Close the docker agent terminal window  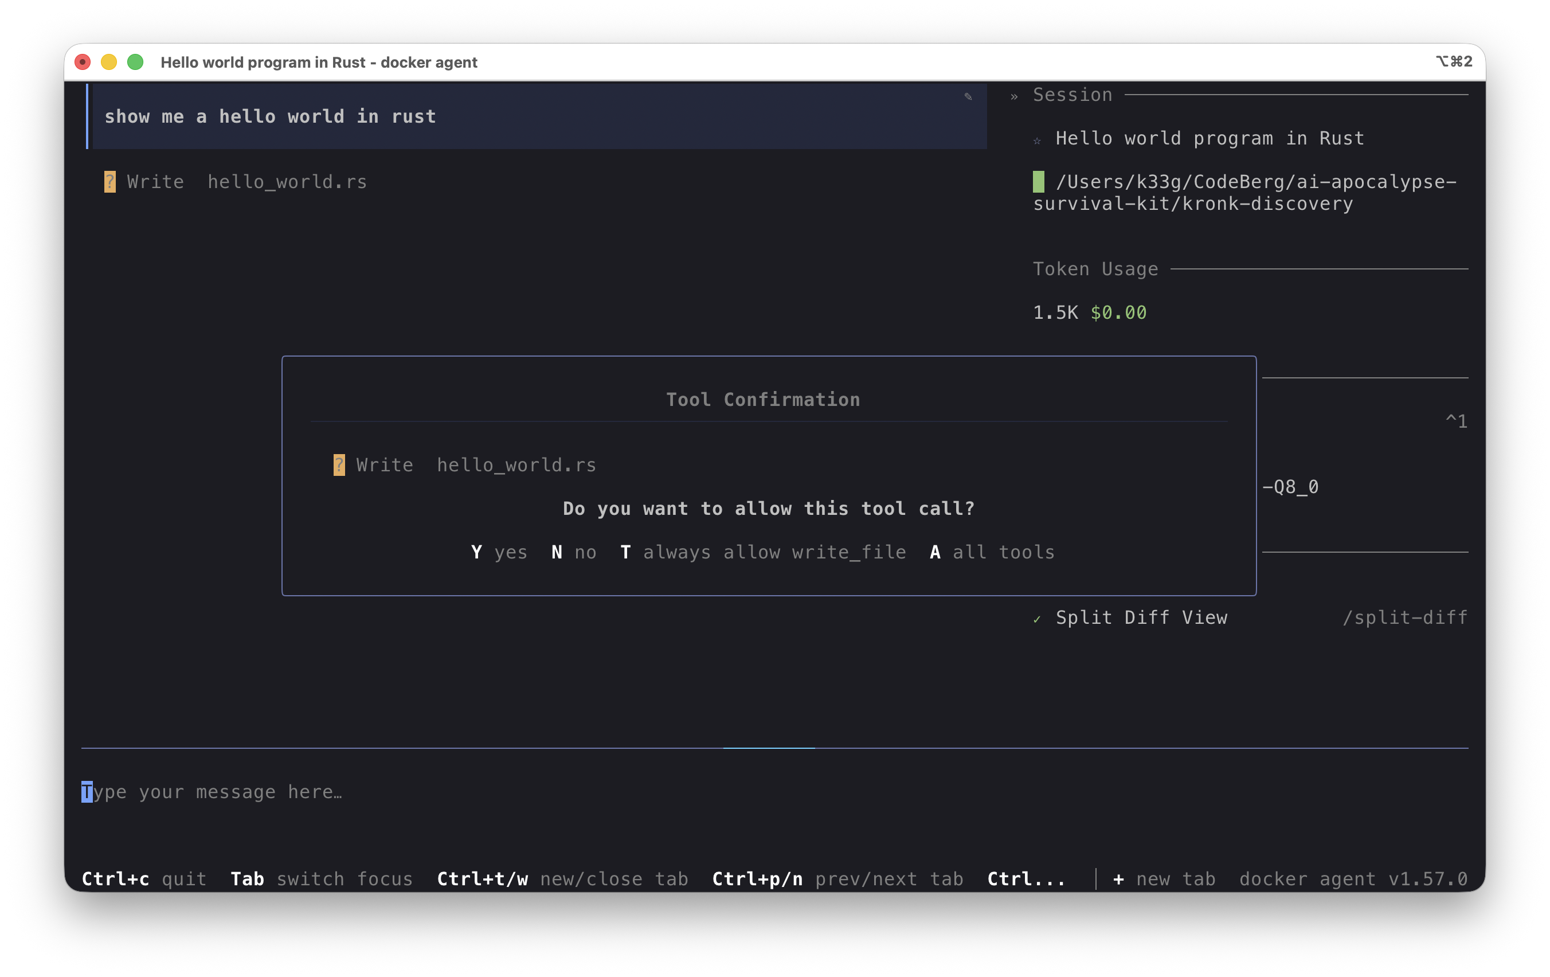click(83, 62)
